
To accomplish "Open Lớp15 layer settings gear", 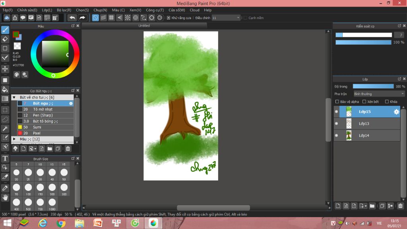I will click(396, 112).
